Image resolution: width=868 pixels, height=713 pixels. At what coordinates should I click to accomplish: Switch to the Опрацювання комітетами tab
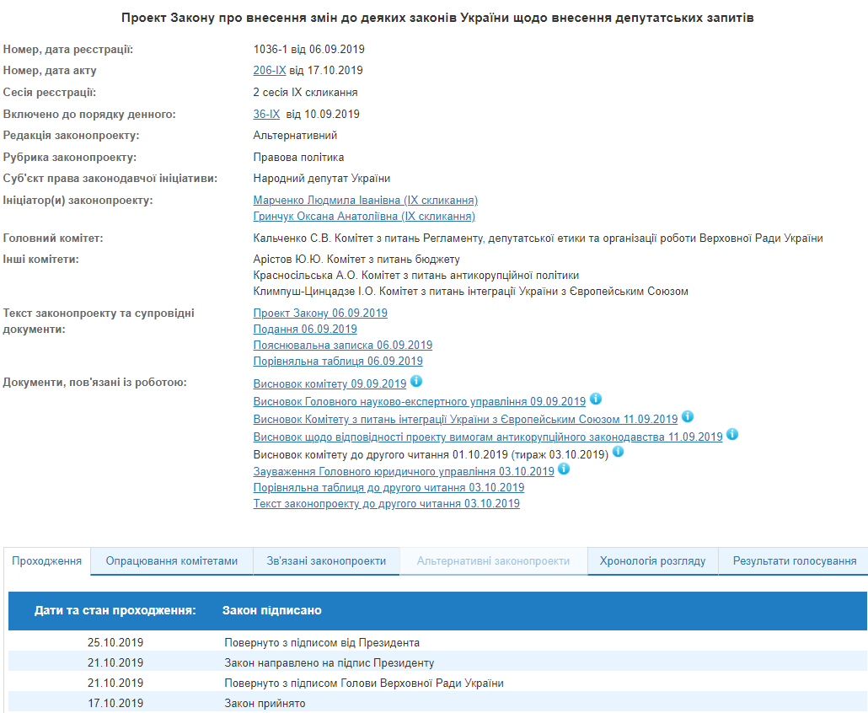point(171,560)
